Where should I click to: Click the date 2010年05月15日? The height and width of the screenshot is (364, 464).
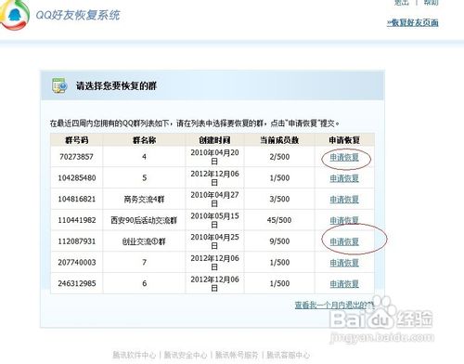point(214,220)
